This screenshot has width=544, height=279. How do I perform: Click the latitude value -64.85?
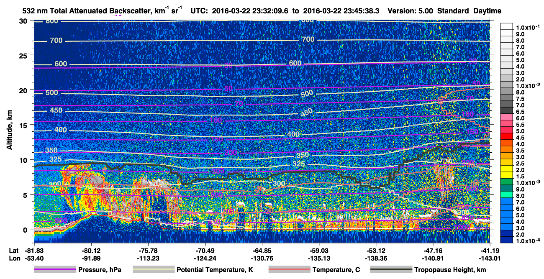(262, 251)
